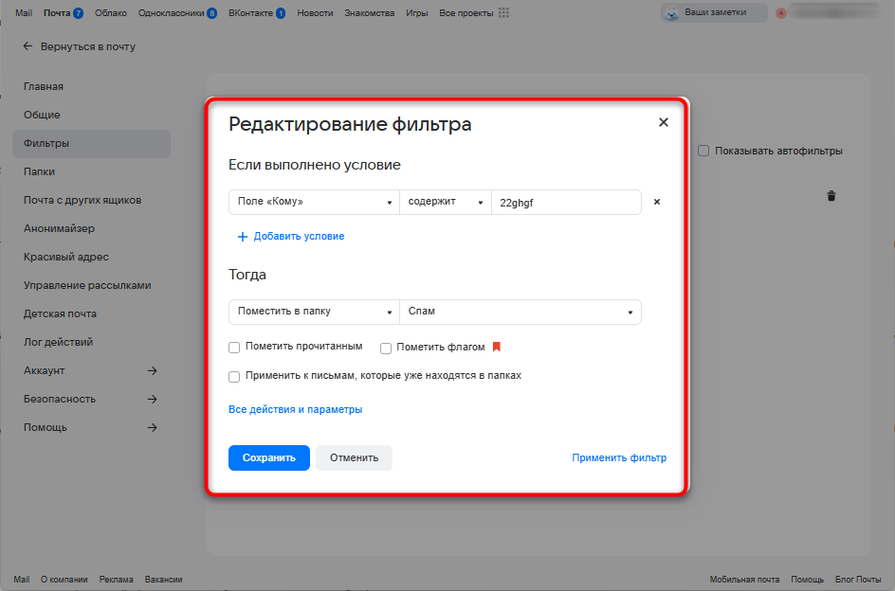This screenshot has width=895, height=591.
Task: Open the 'Поместить в папку' action dropdown
Action: click(x=314, y=312)
